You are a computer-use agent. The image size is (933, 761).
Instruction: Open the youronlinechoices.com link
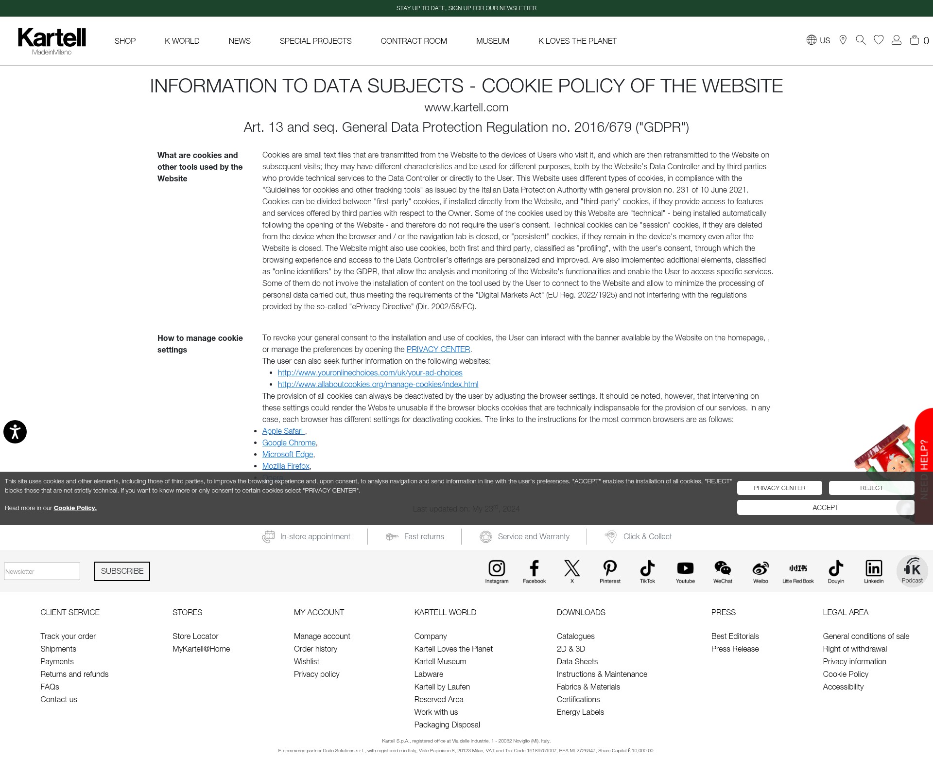370,373
